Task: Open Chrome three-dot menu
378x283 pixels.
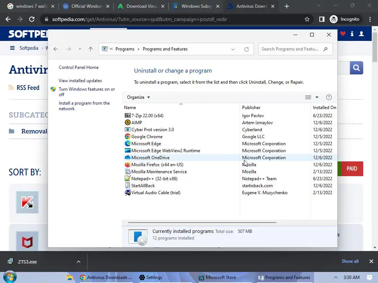Action: click(370, 19)
